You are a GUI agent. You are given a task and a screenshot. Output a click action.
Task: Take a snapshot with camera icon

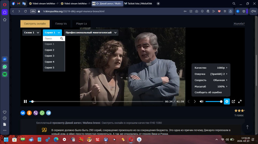click(196, 11)
